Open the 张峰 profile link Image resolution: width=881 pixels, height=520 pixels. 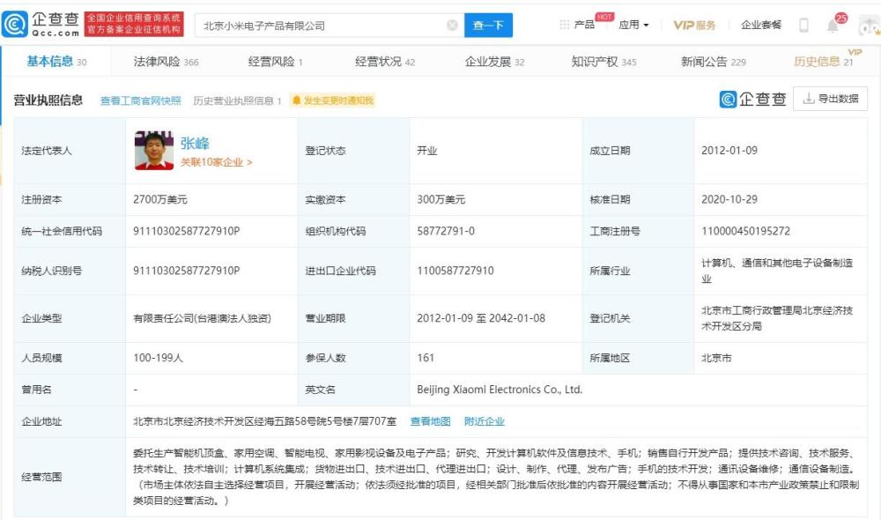pyautogui.click(x=195, y=144)
